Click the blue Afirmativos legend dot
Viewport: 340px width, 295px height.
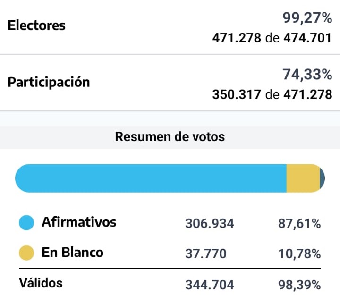tap(26, 223)
